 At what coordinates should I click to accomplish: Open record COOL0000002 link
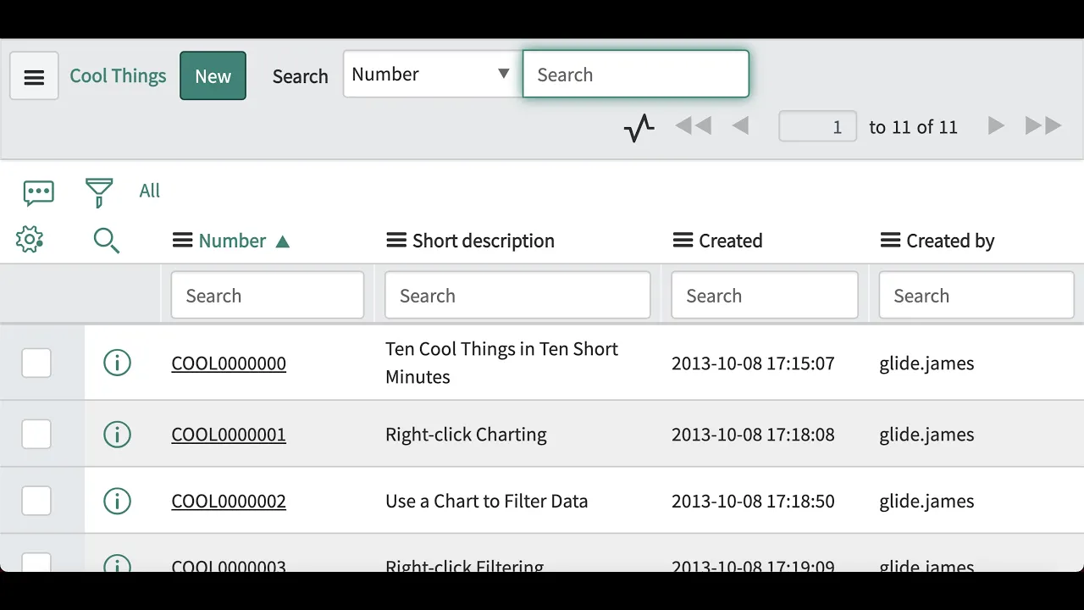click(x=229, y=501)
